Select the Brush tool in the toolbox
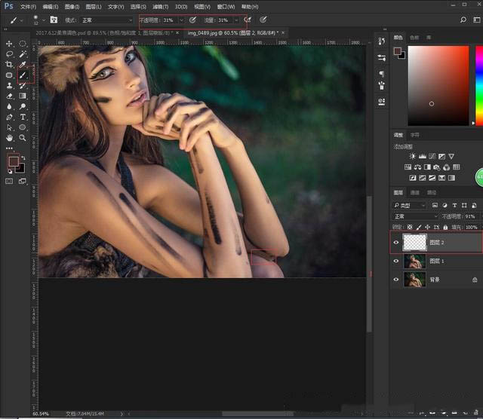The height and width of the screenshot is (419, 483). [x=23, y=75]
